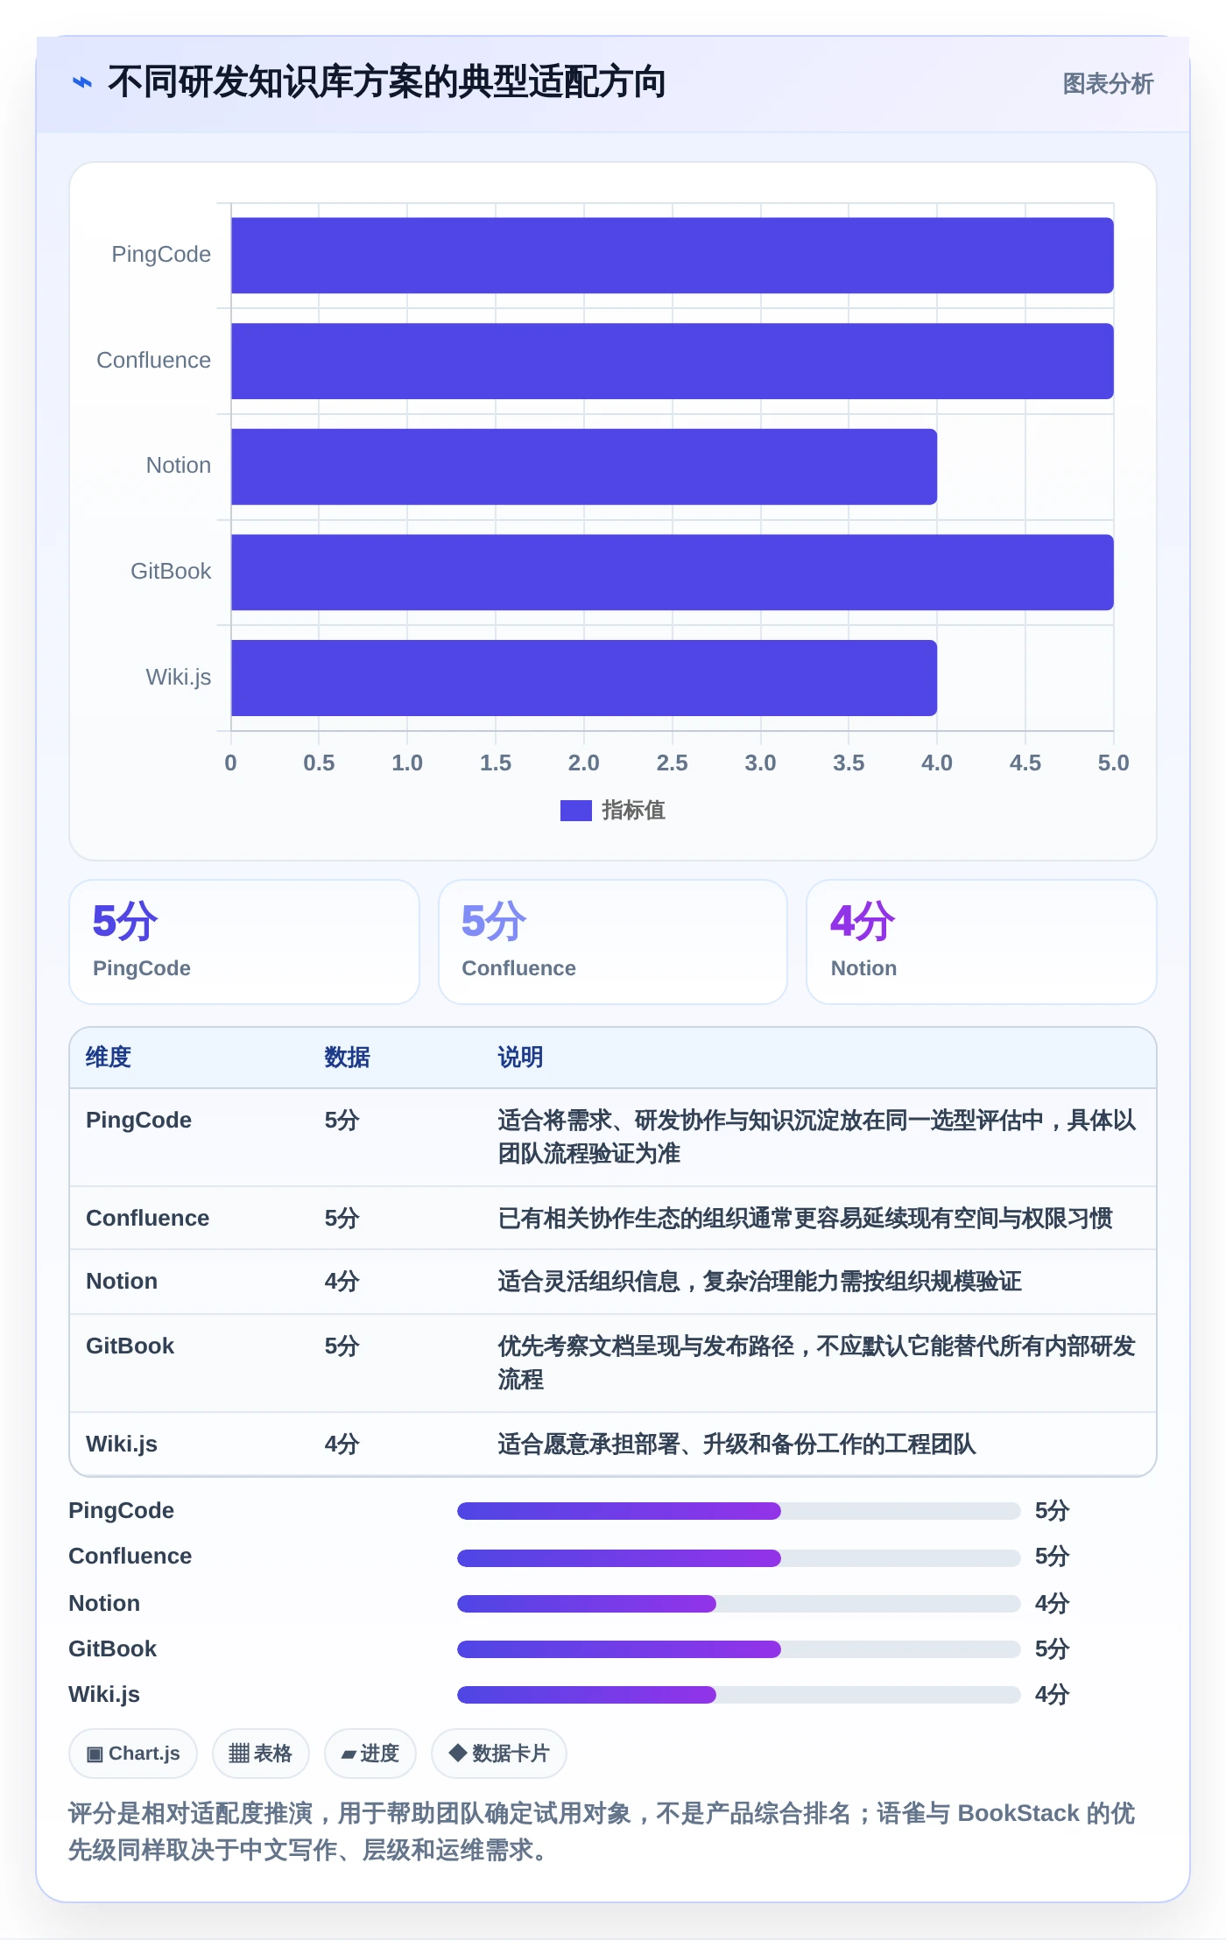This screenshot has width=1226, height=1940.
Task: Click the 数据 column header
Action: pyautogui.click(x=347, y=1057)
